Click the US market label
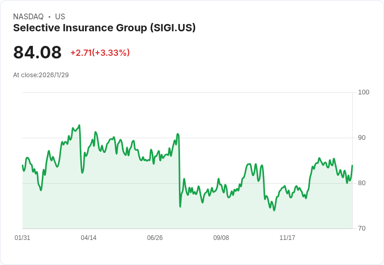The image size is (384, 265). point(60,17)
